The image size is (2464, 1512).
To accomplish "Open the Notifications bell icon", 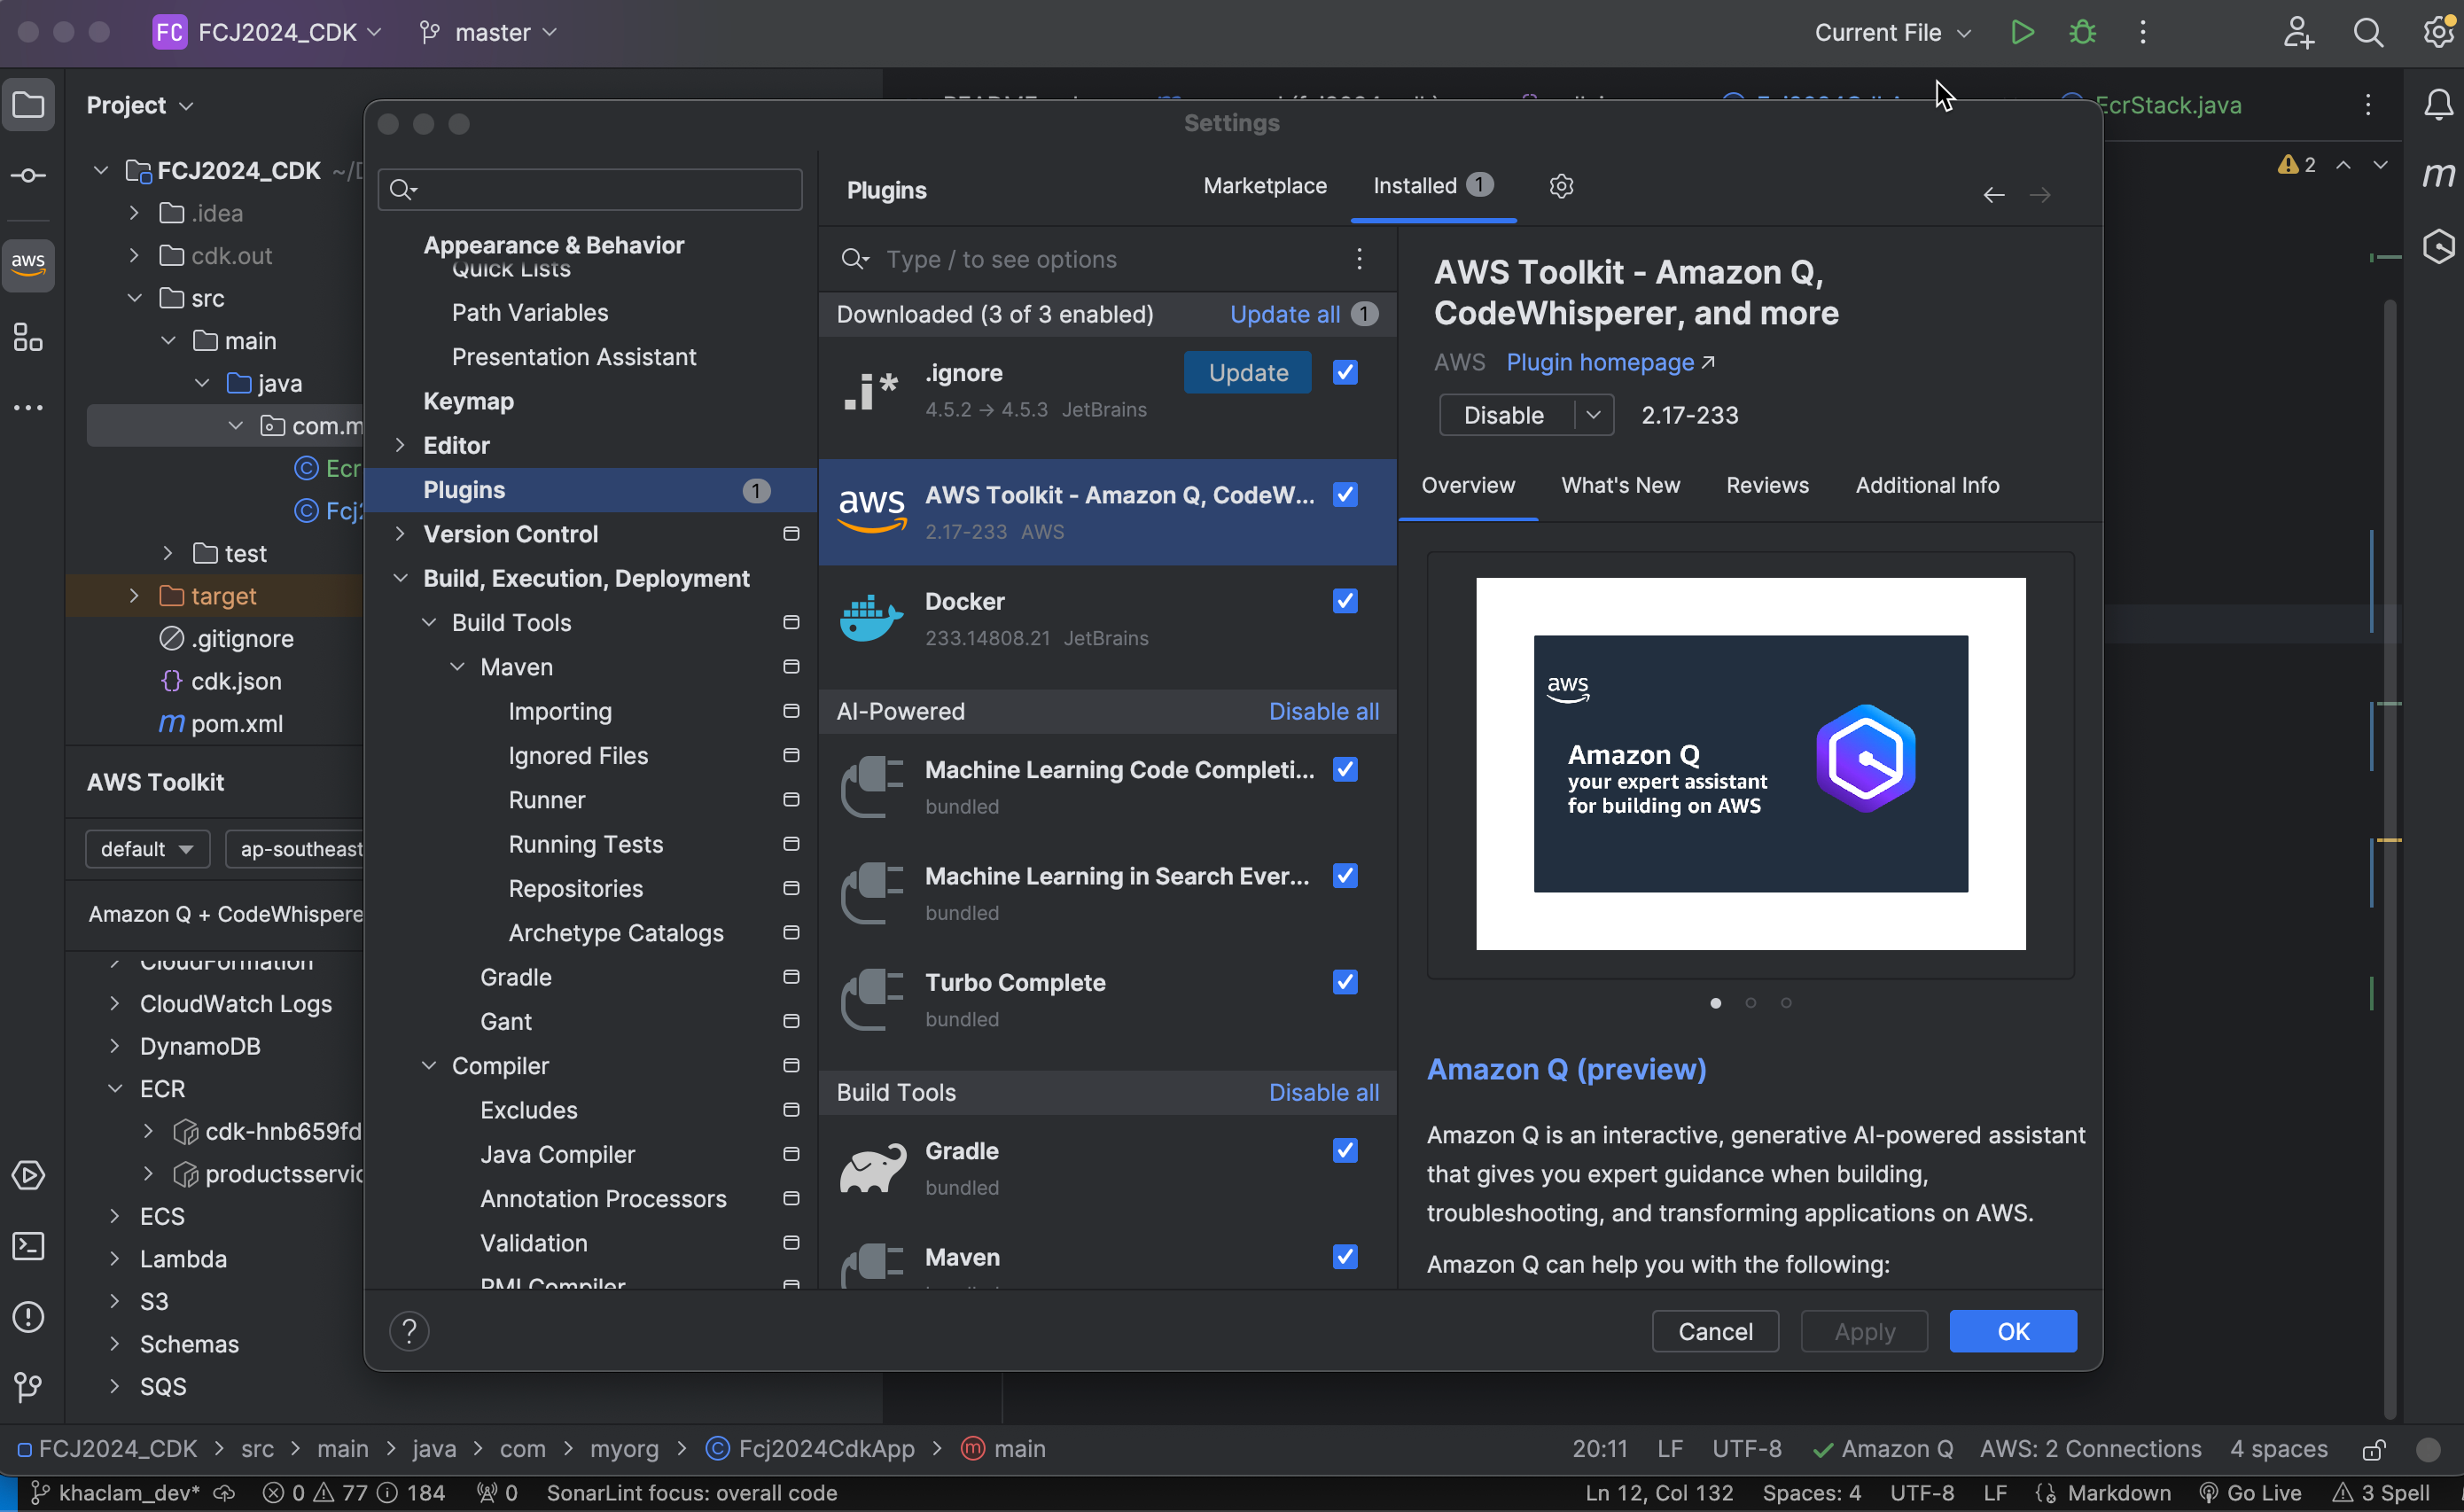I will tap(2438, 105).
